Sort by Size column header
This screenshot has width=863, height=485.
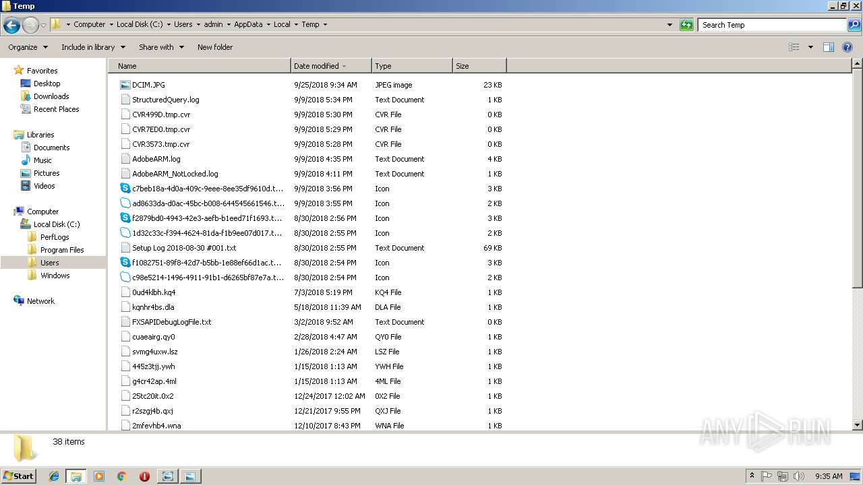coord(479,66)
